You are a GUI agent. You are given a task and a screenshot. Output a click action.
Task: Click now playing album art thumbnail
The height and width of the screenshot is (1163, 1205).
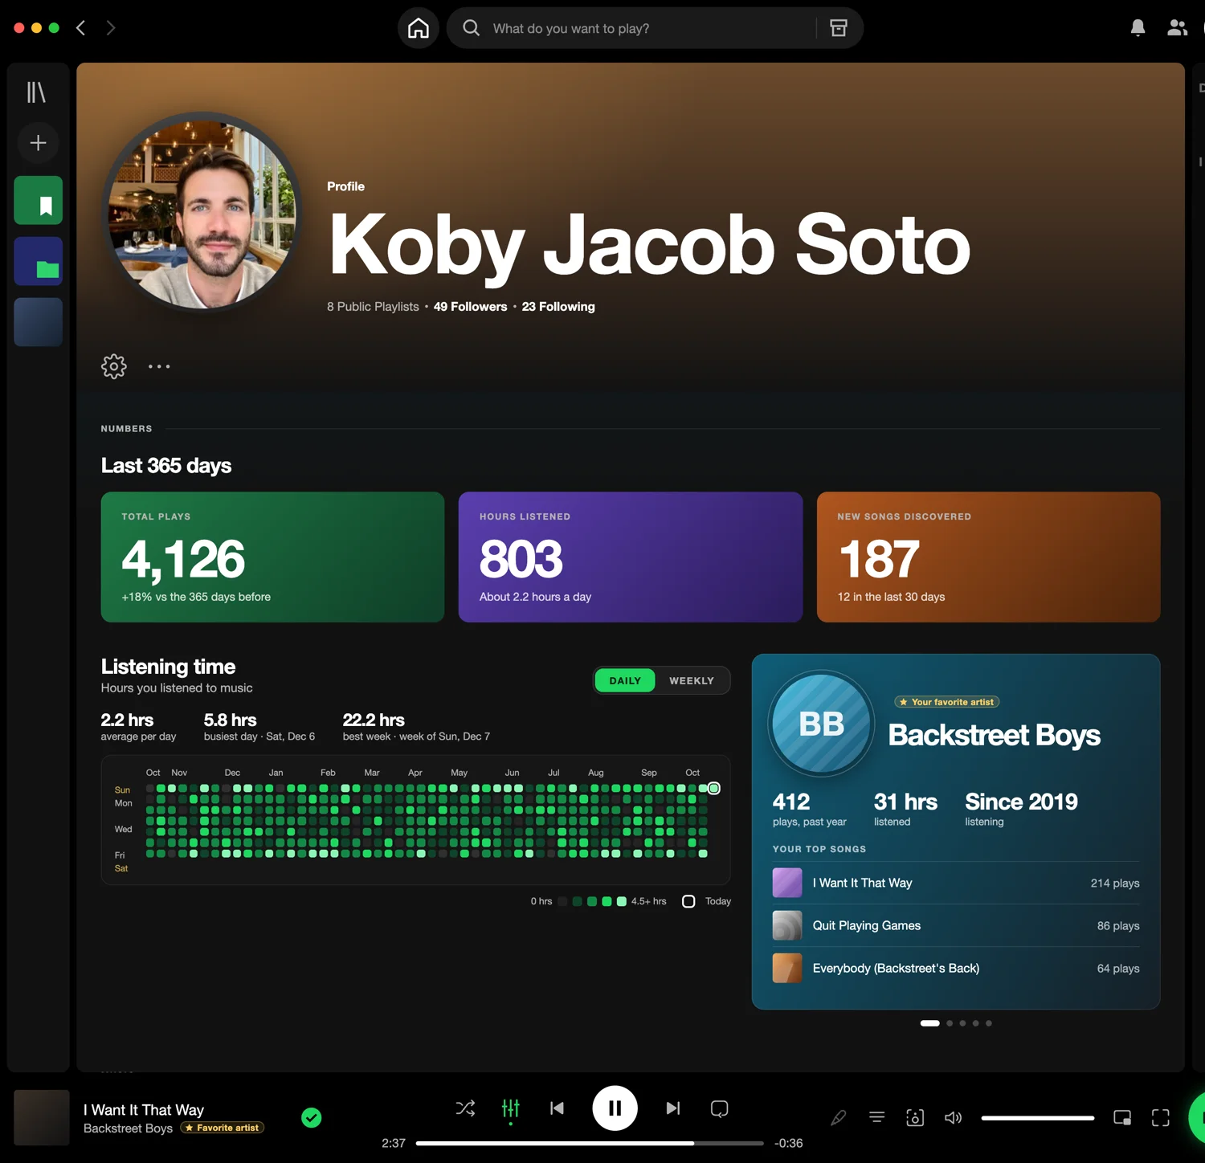coord(42,1117)
